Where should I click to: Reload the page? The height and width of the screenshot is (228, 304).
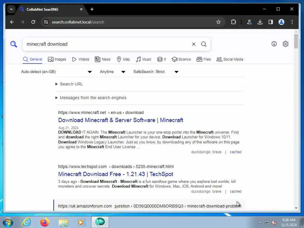pos(33,22)
